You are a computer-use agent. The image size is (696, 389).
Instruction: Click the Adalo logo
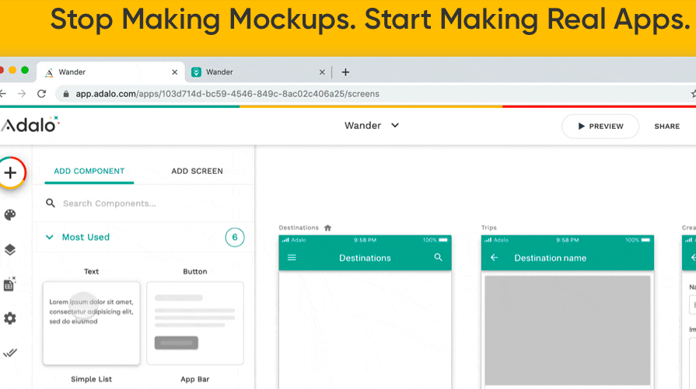[30, 125]
